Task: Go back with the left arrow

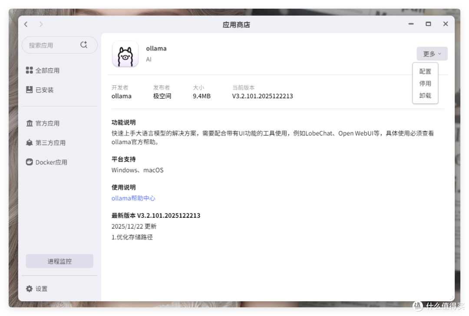Action: [x=26, y=24]
